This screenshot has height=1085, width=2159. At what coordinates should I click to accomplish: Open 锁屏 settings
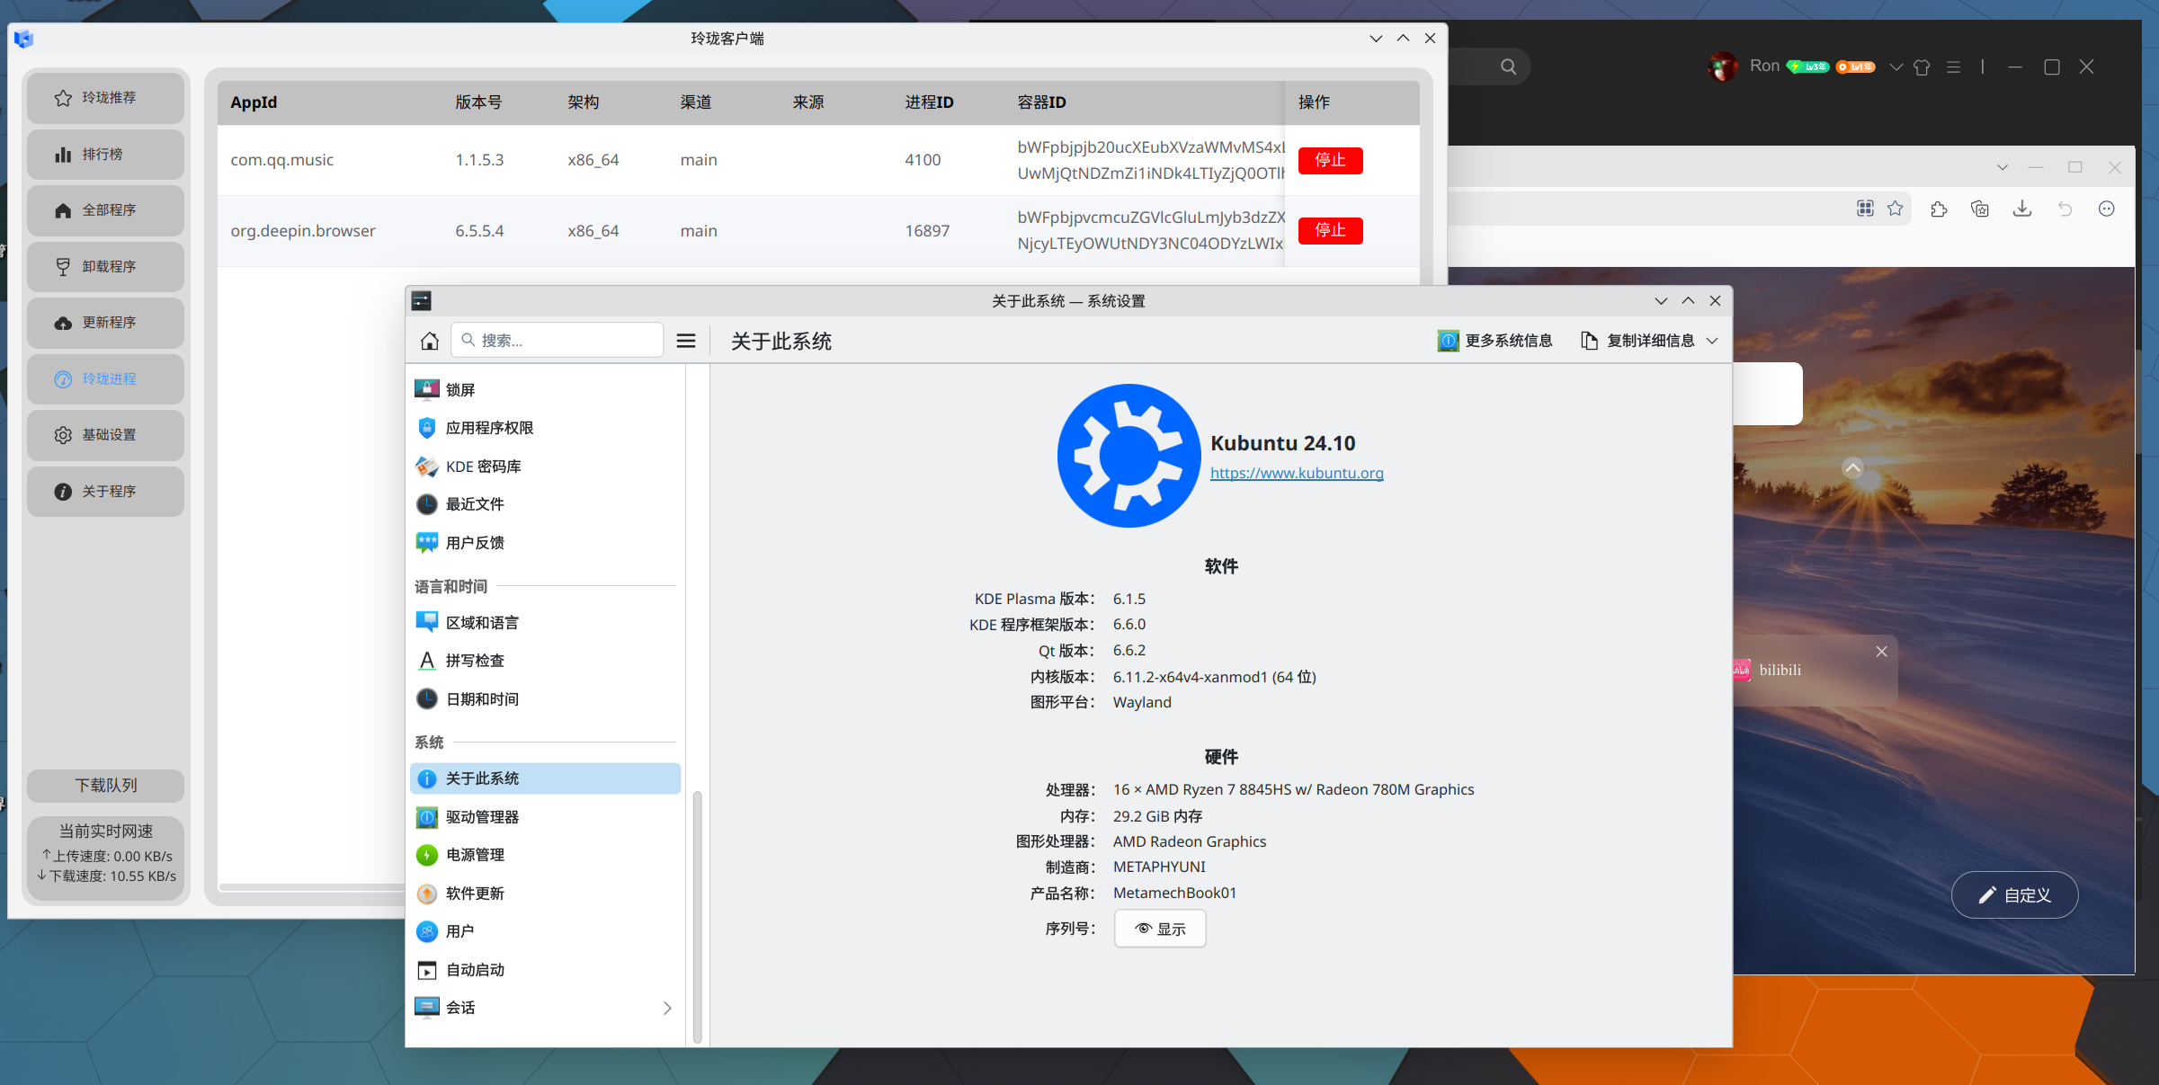tap(545, 390)
